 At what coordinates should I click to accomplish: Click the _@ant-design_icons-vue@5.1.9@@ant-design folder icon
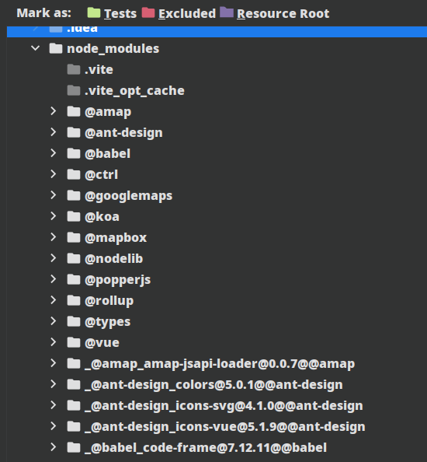[x=74, y=426]
